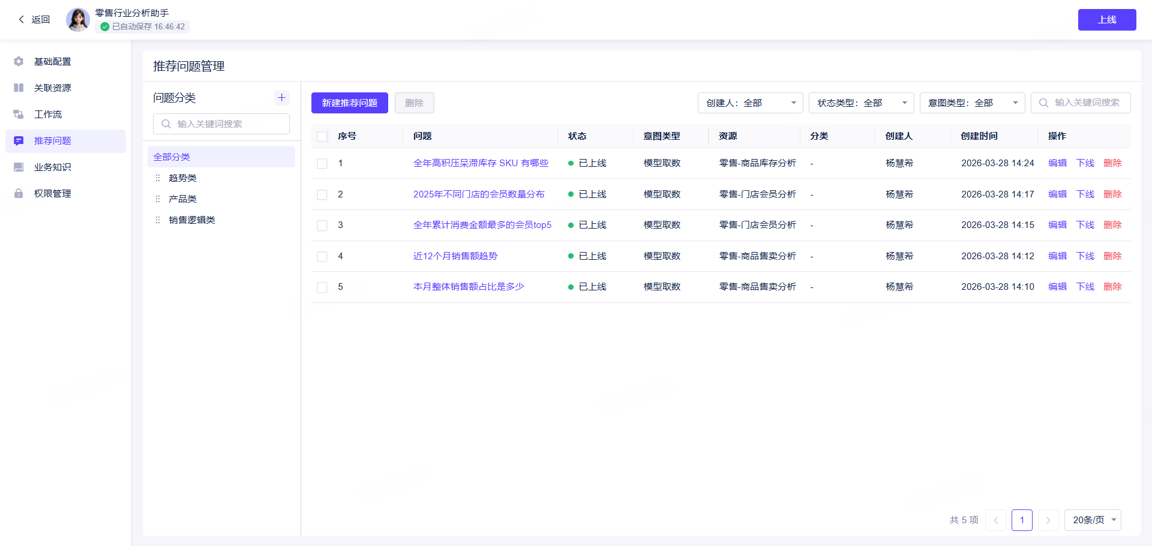The image size is (1152, 546).
Task: Add a new 问题分类 with plus icon
Action: point(281,97)
